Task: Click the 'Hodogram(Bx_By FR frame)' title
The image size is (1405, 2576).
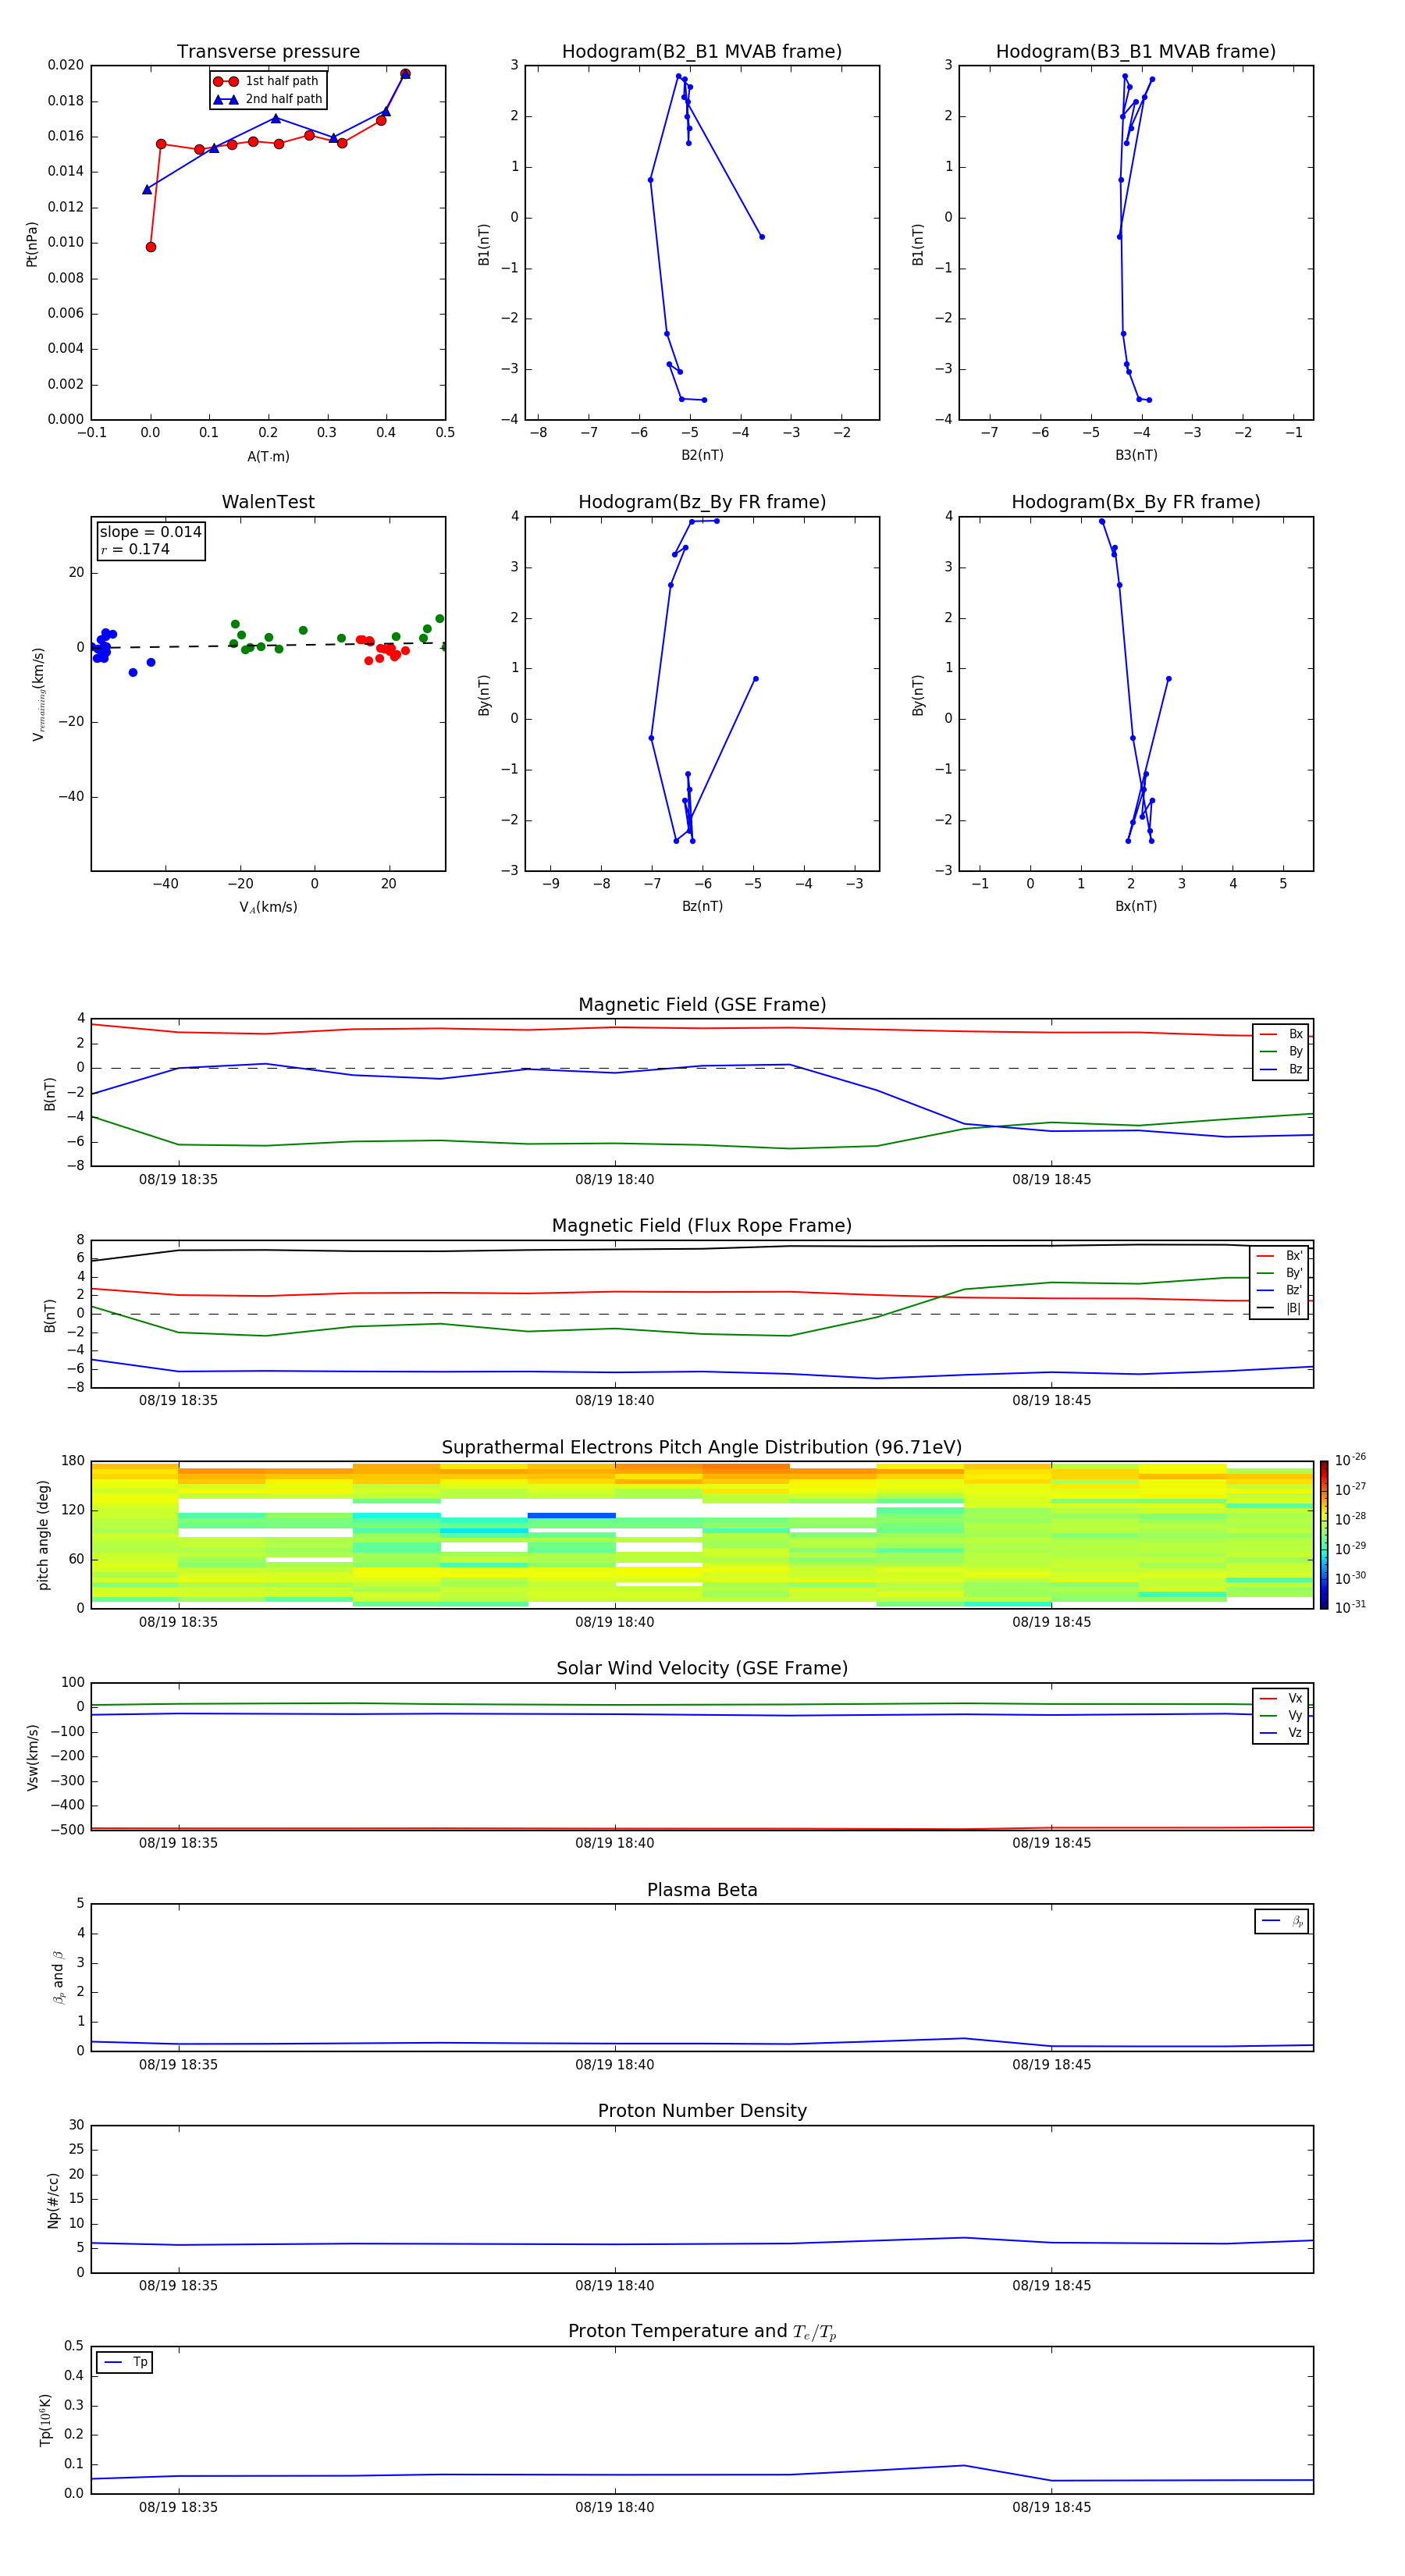Action: tap(1136, 502)
